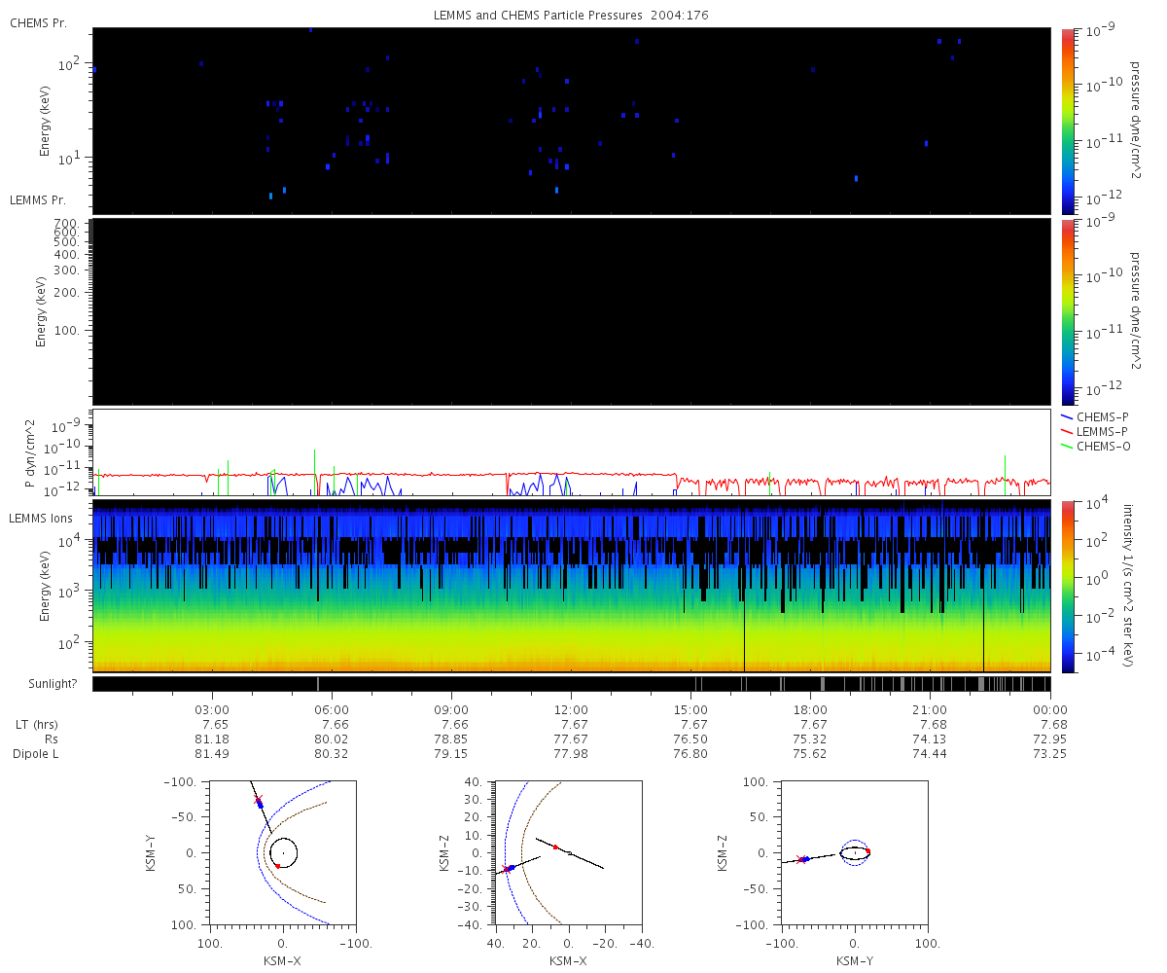Viewport: 1167px width, 973px height.
Task: Click the CHEMS pressure color bar at top right
Action: [x=1067, y=121]
